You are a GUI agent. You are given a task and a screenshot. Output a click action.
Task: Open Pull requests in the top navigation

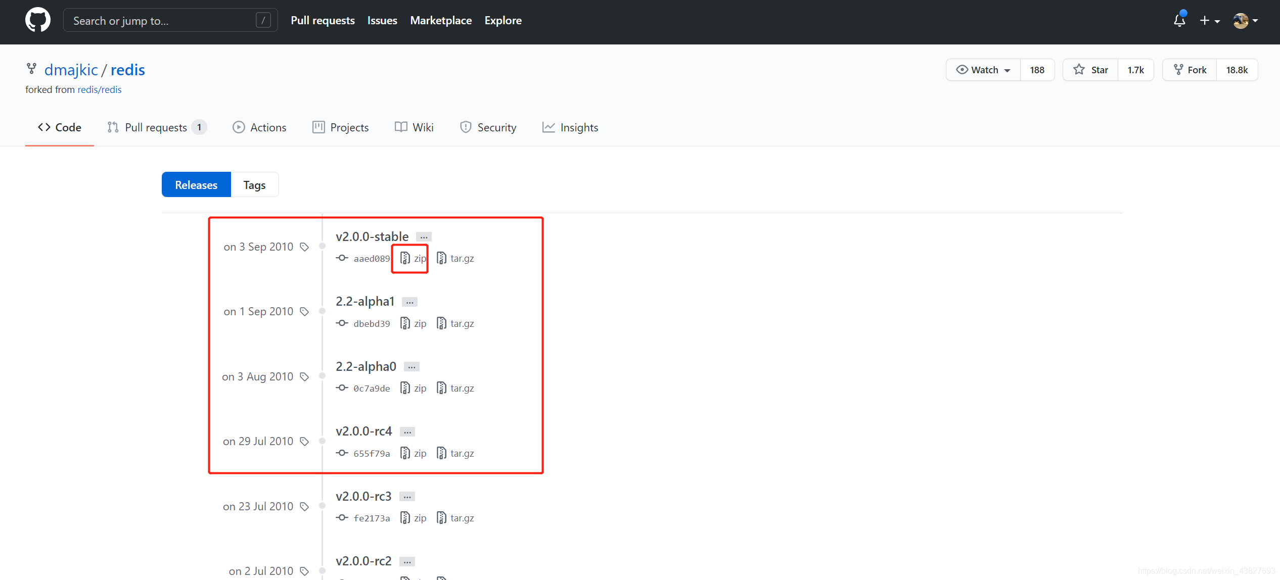[323, 20]
